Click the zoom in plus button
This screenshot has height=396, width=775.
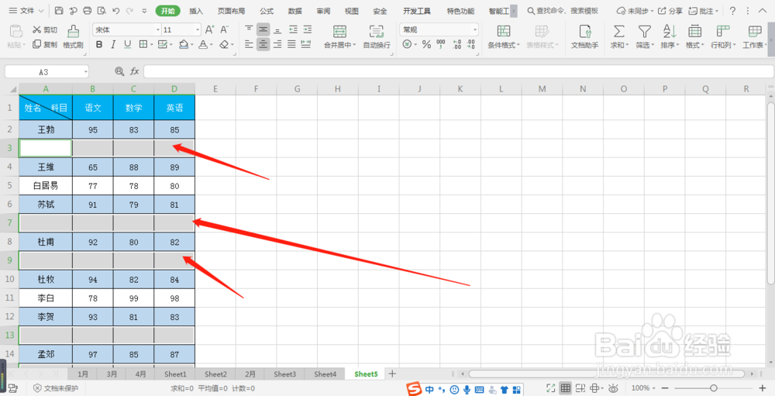(762, 388)
